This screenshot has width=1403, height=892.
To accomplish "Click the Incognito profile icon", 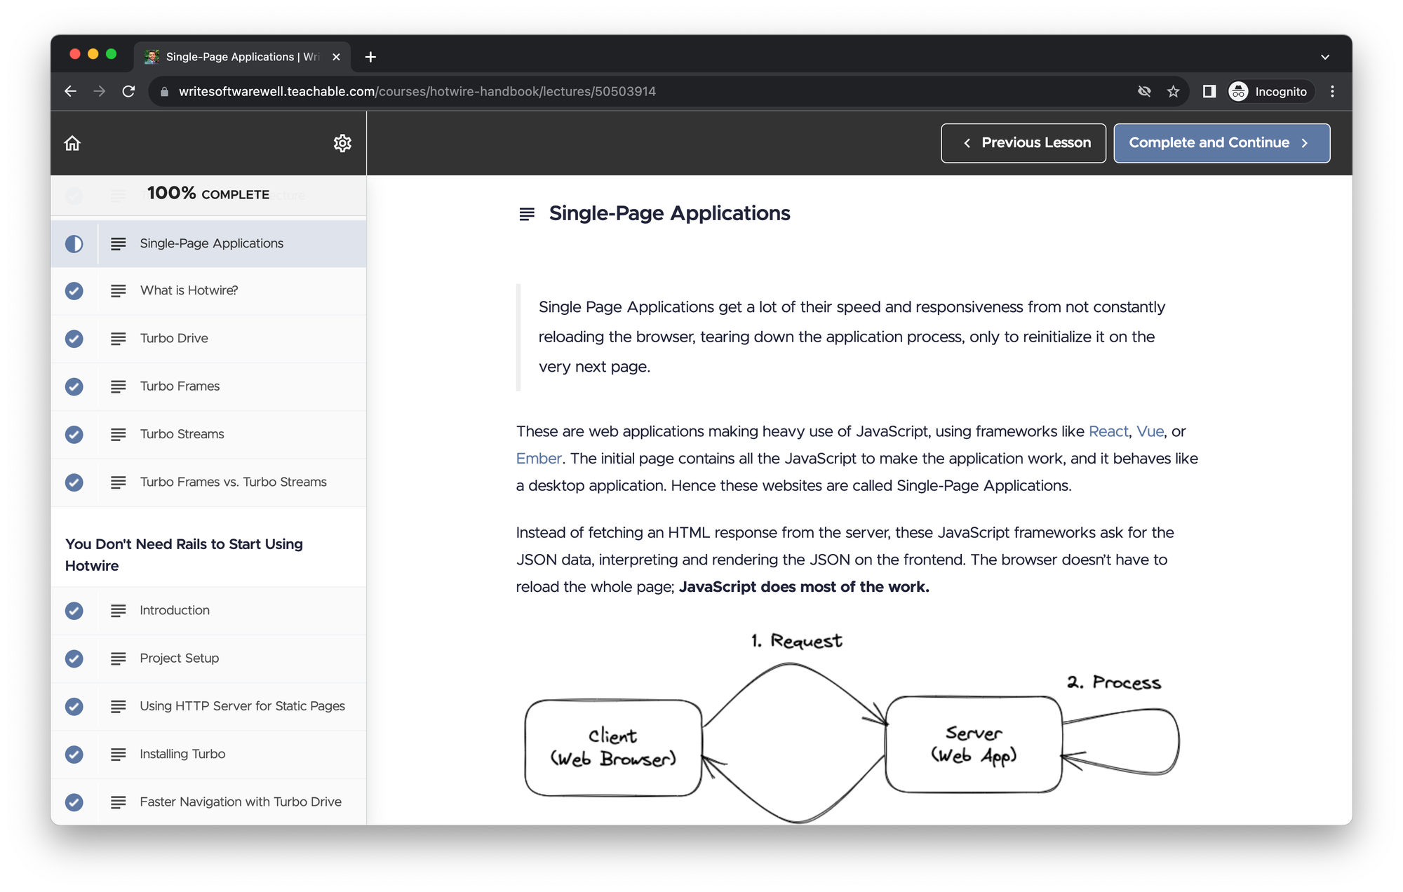I will (x=1239, y=91).
